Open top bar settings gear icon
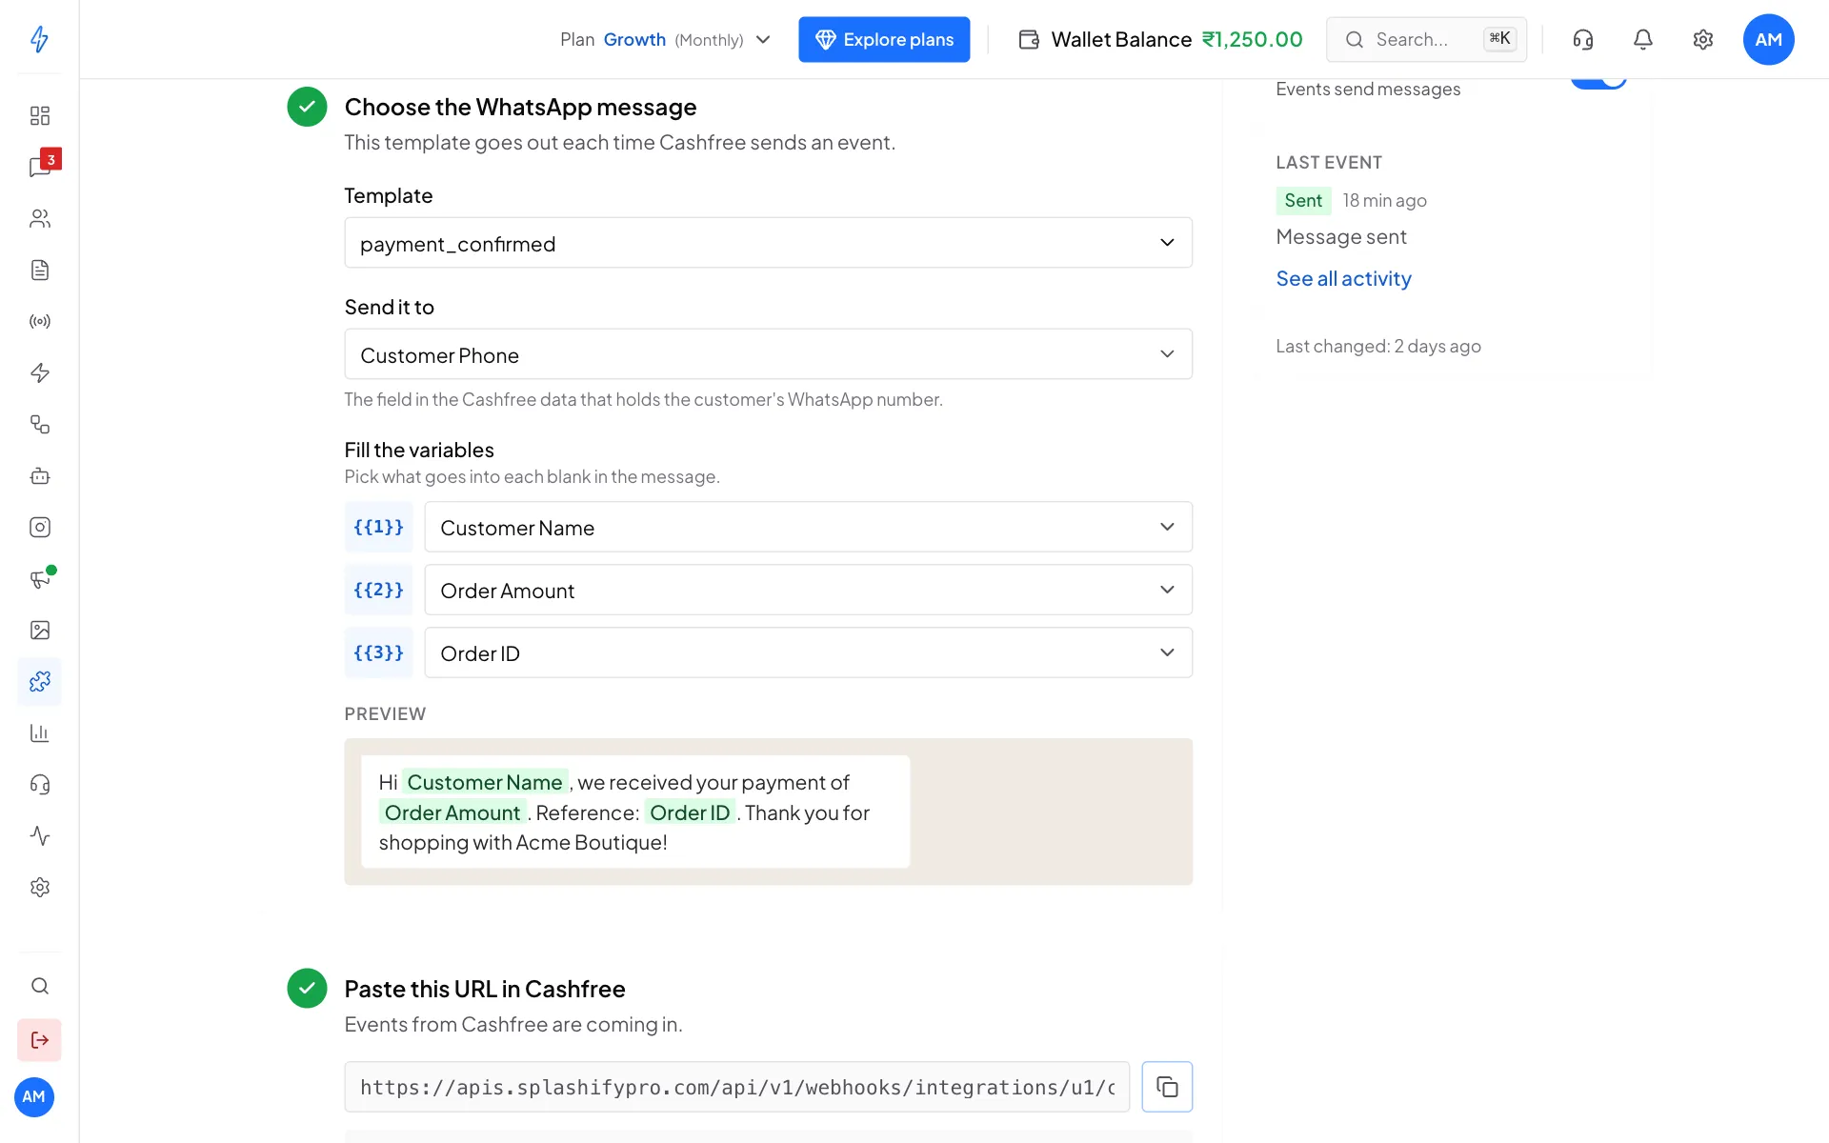This screenshot has height=1143, width=1829. tap(1702, 39)
